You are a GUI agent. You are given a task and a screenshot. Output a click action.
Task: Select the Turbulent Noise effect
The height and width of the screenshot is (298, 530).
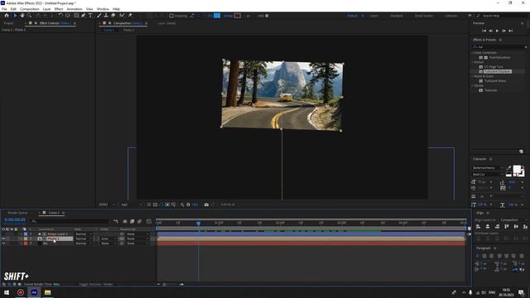[x=495, y=81]
